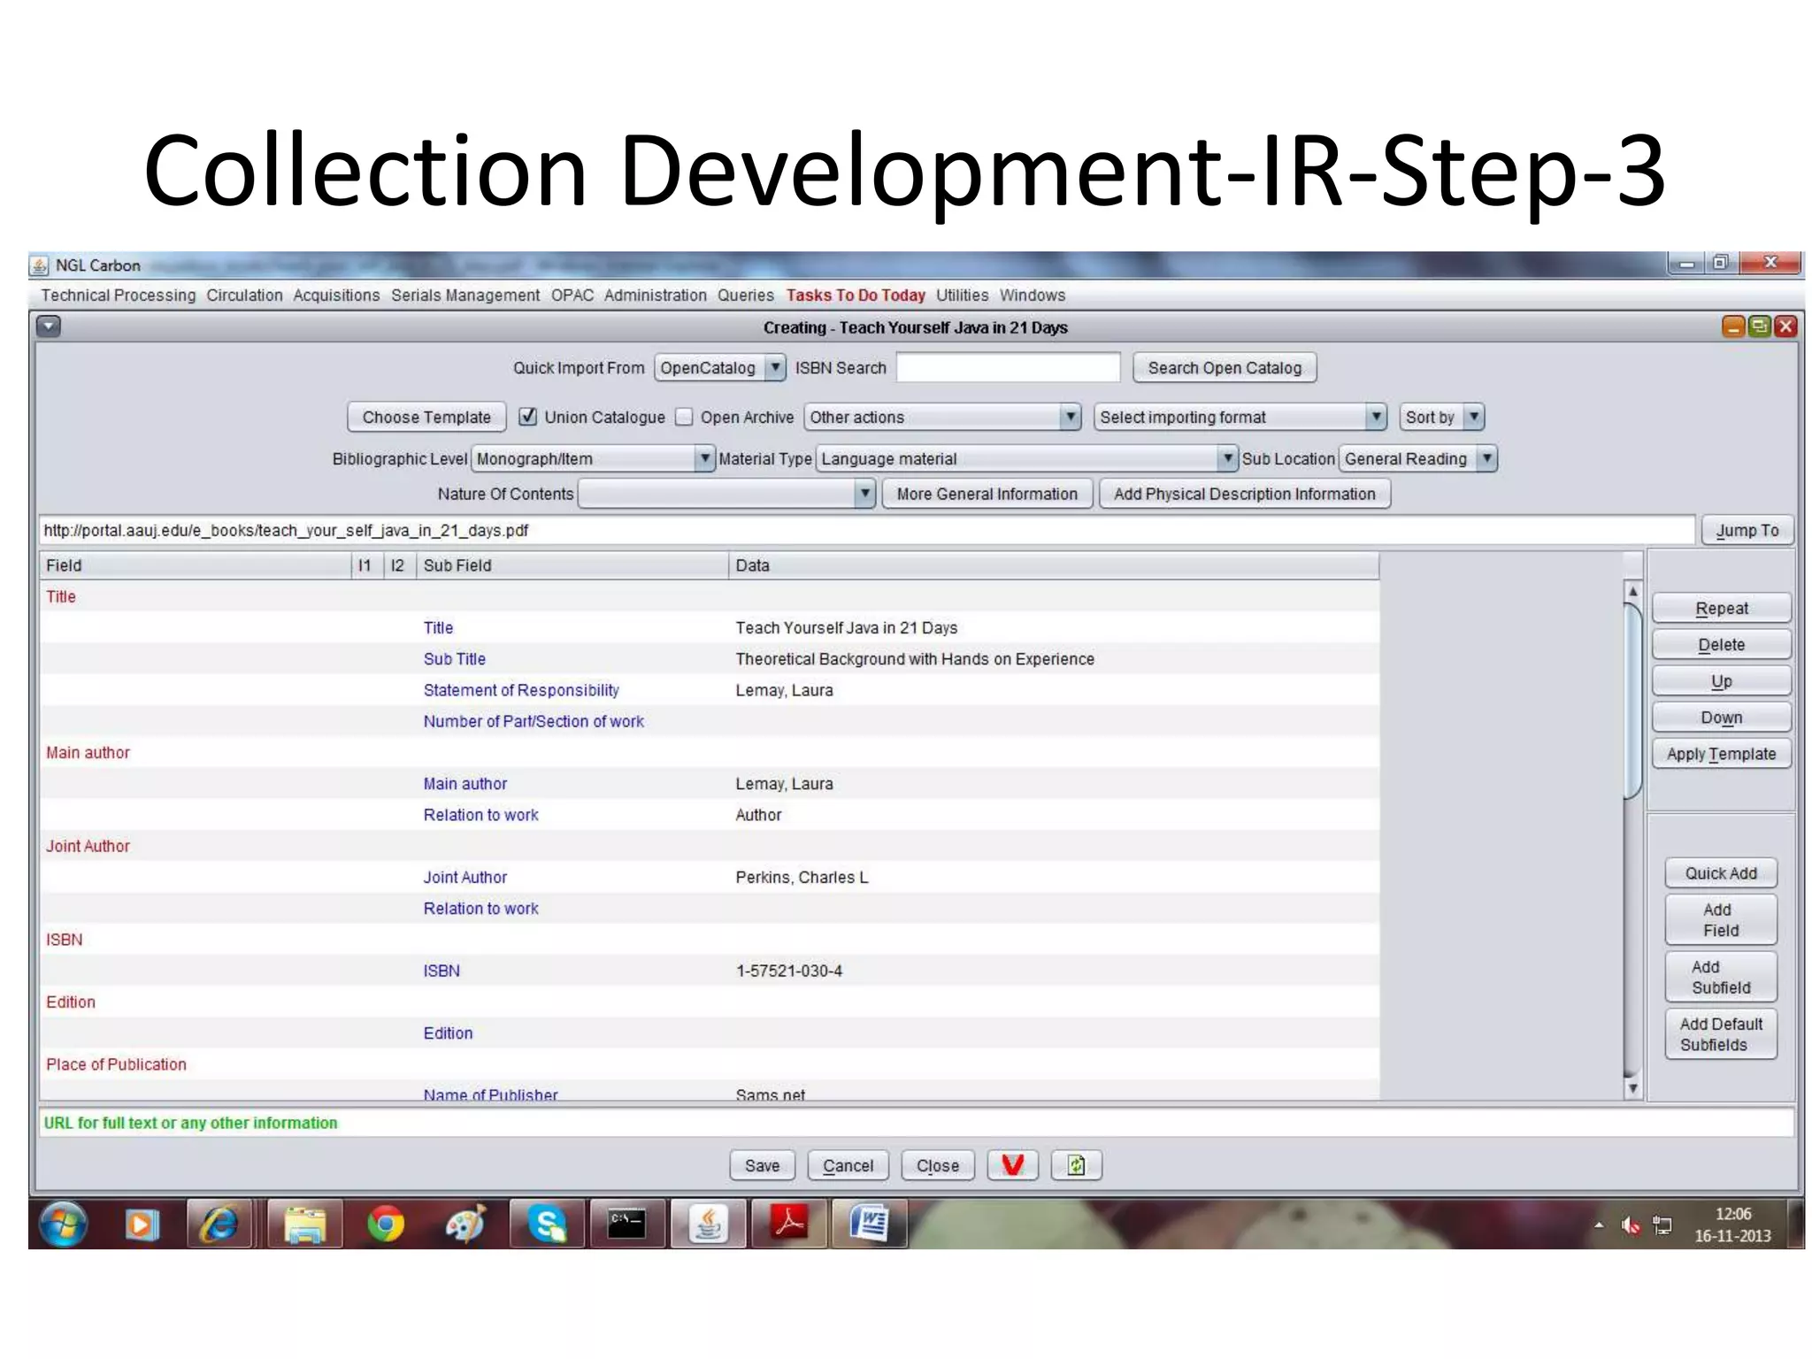Open Windows Media Player from taskbar
Image resolution: width=1812 pixels, height=1359 pixels.
(x=141, y=1225)
